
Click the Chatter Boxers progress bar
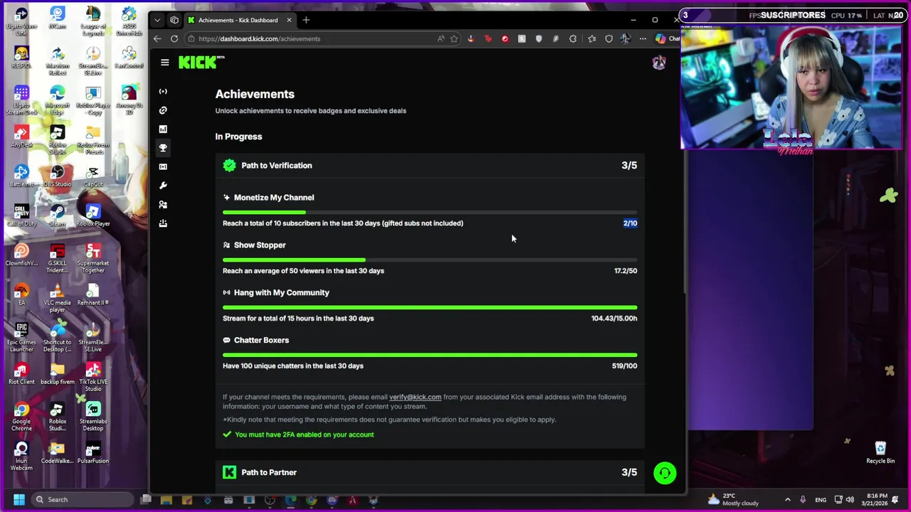click(430, 355)
